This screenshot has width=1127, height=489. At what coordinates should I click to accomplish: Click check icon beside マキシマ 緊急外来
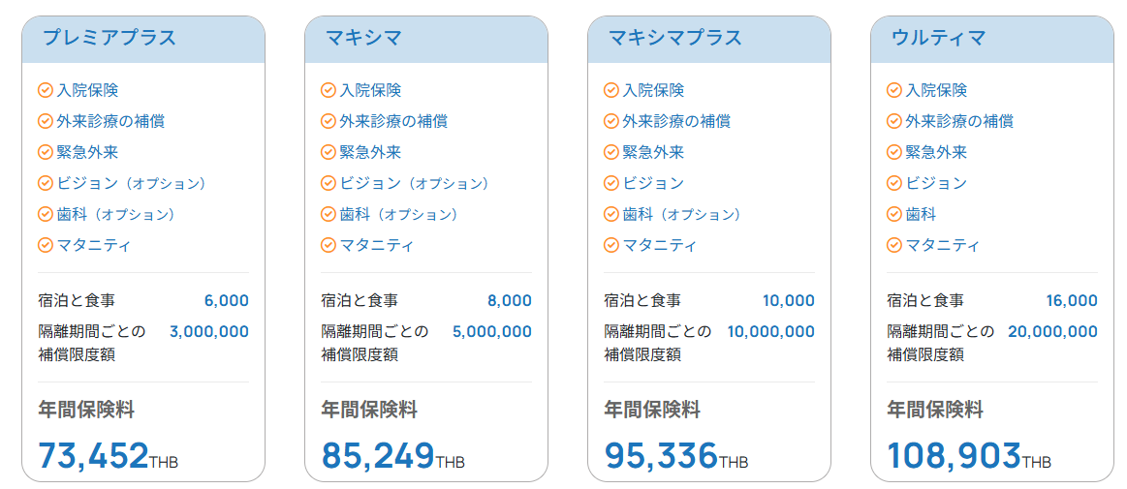click(328, 152)
